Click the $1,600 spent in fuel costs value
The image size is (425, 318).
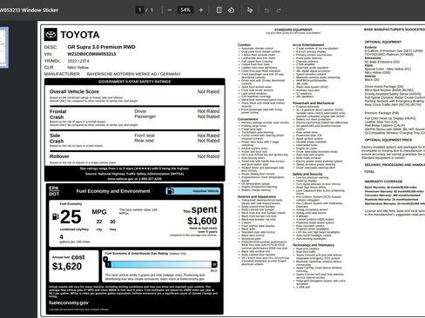click(x=202, y=221)
